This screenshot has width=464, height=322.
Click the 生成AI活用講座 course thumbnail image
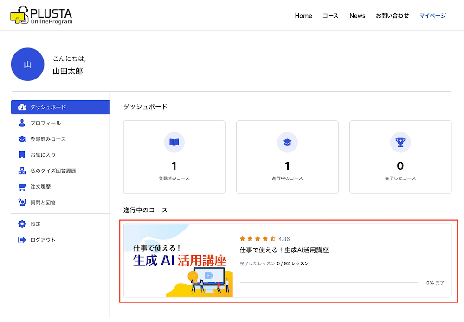(x=178, y=261)
